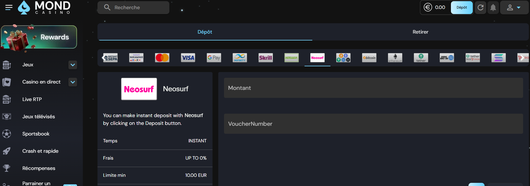Select the Neosurf tile in payment row
The image size is (530, 186).
coord(317,58)
